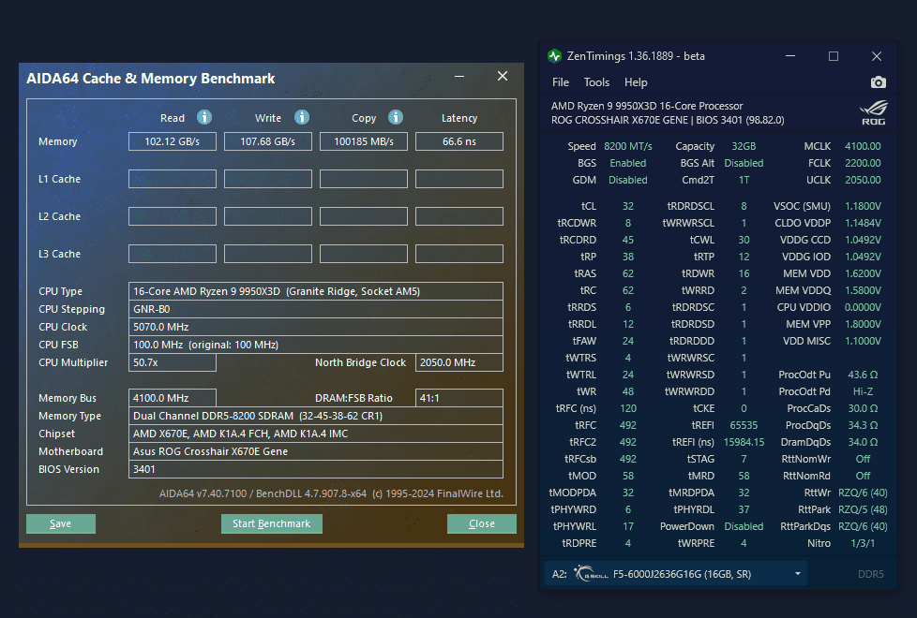Viewport: 917px width, 618px height.
Task: Click the tRCDRD value 45
Action: tap(628, 240)
